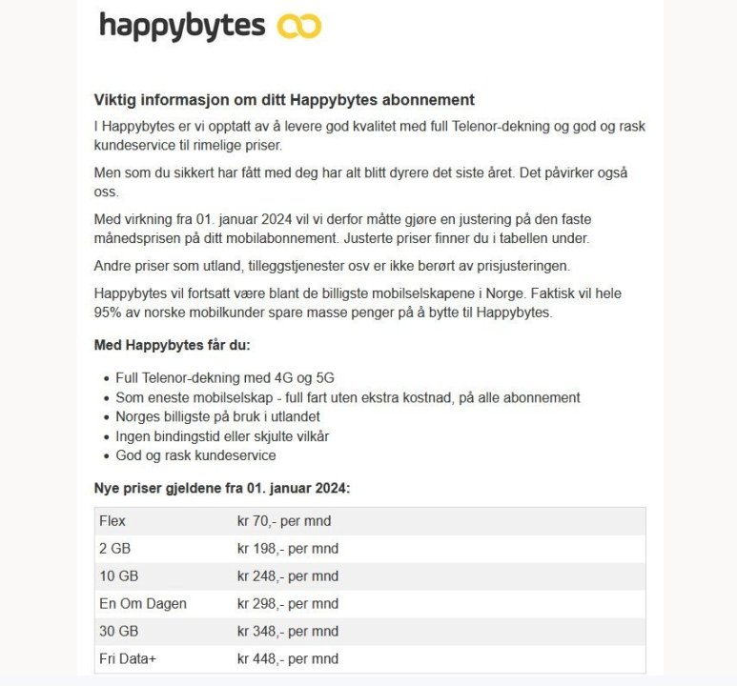Screen dimensions: 737x686
Task: Click the 'Som eneste mobilselskap' bullet item
Action: pos(347,397)
